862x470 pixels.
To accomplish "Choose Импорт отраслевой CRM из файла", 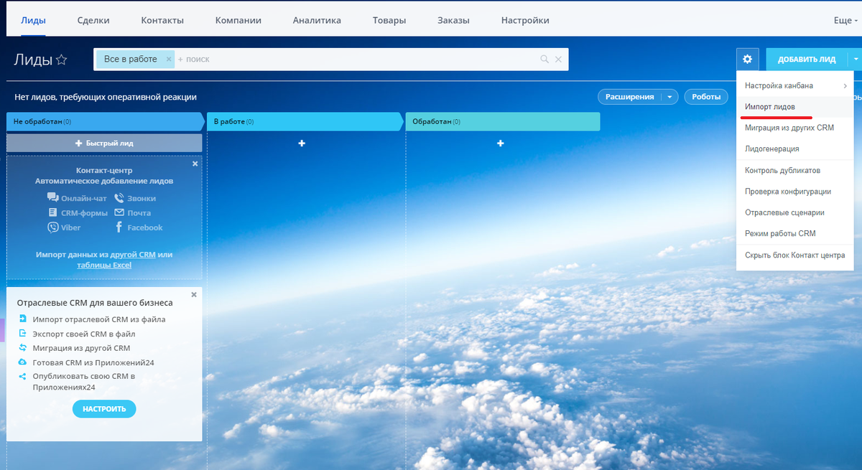I will click(x=99, y=319).
